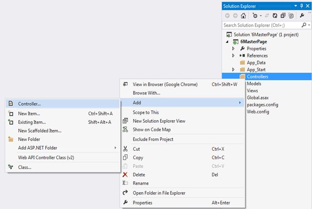The image size is (312, 209).
Task: Choose Cut from context menu
Action: tap(183, 149)
